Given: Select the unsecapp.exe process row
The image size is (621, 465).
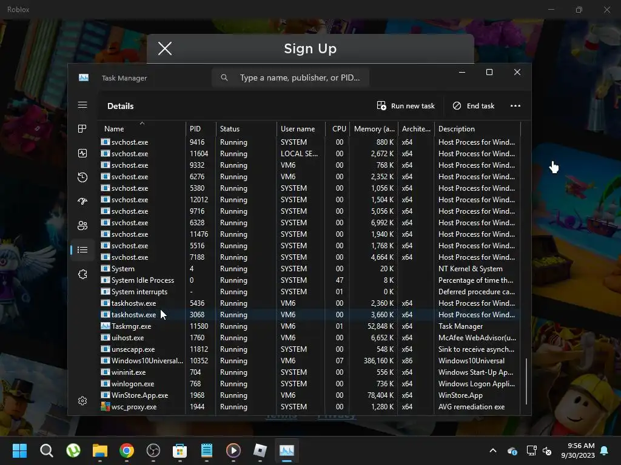Looking at the screenshot, I should click(x=310, y=349).
